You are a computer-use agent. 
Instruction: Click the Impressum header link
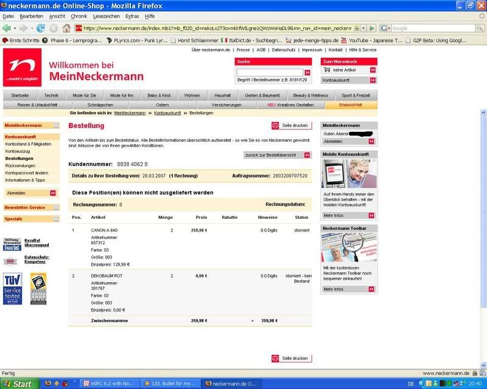(x=312, y=50)
